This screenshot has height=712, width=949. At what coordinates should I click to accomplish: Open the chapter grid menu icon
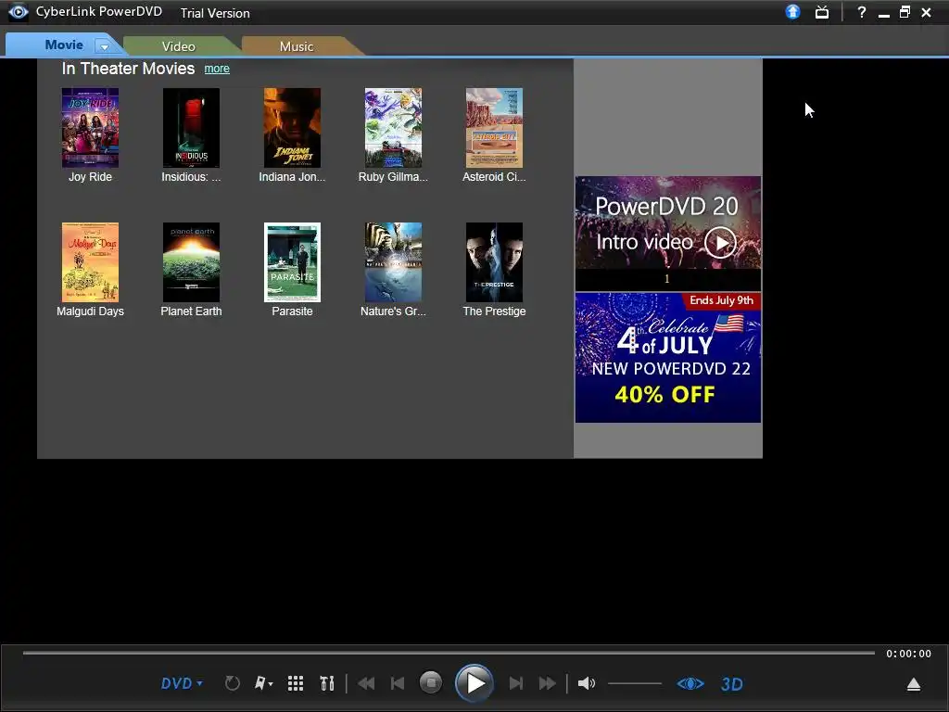pyautogui.click(x=296, y=683)
